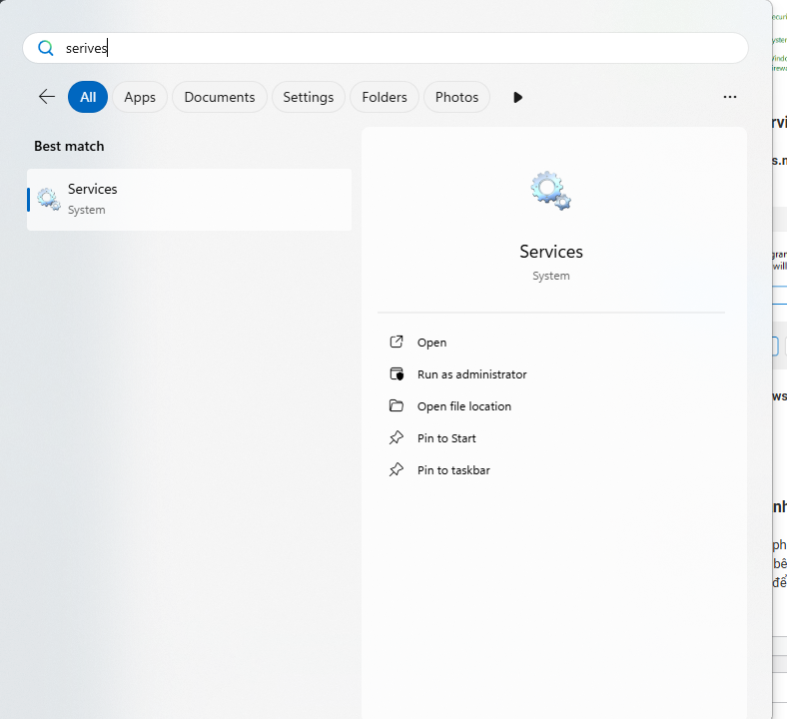Viewport: 787px width, 719px height.
Task: Click the search text field containing 'serives'
Action: (x=399, y=48)
